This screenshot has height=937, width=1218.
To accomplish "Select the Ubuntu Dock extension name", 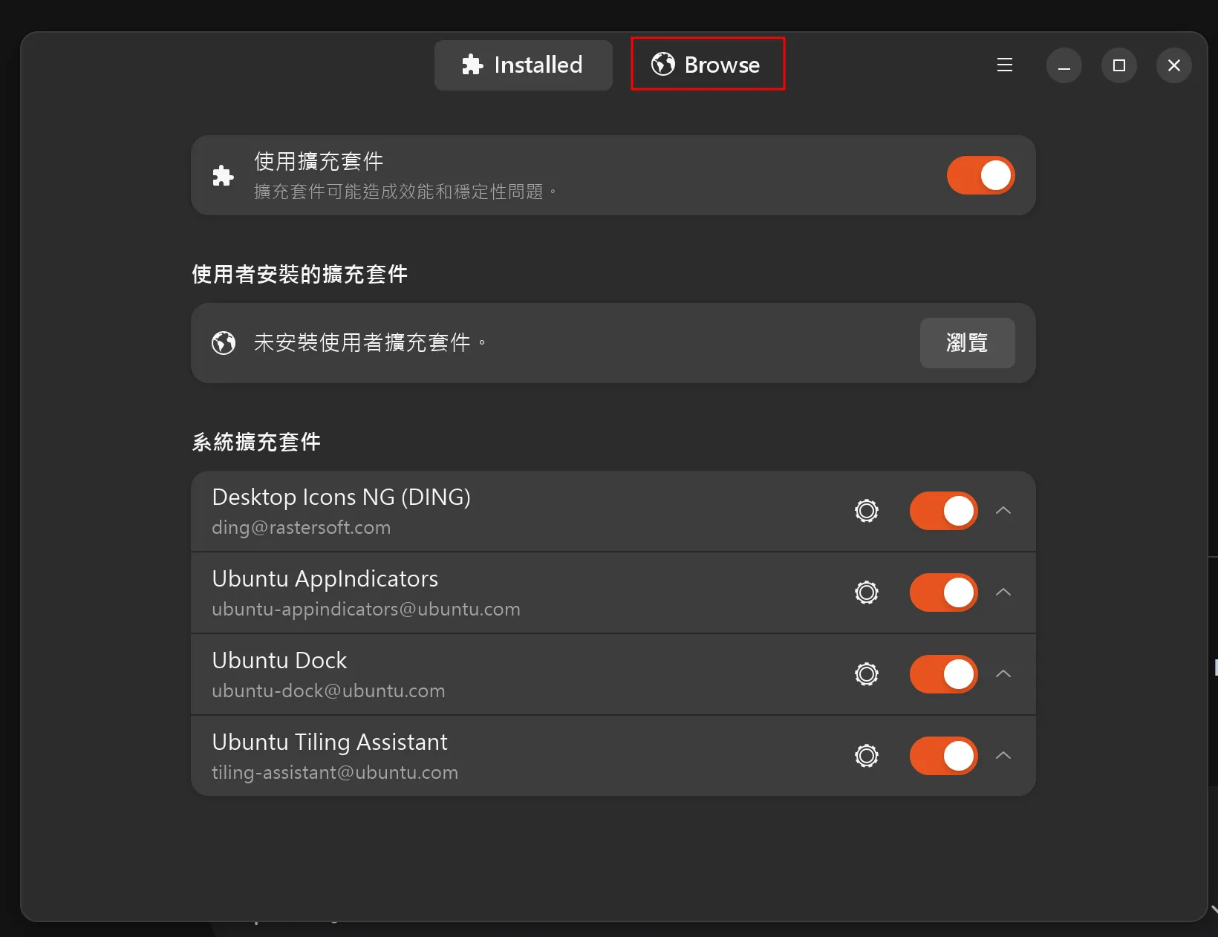I will pos(279,660).
